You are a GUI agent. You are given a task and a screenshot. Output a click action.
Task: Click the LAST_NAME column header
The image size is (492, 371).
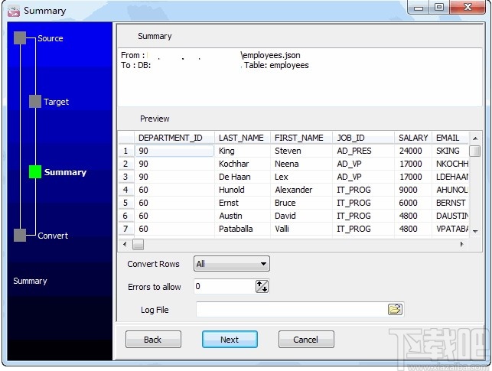243,138
